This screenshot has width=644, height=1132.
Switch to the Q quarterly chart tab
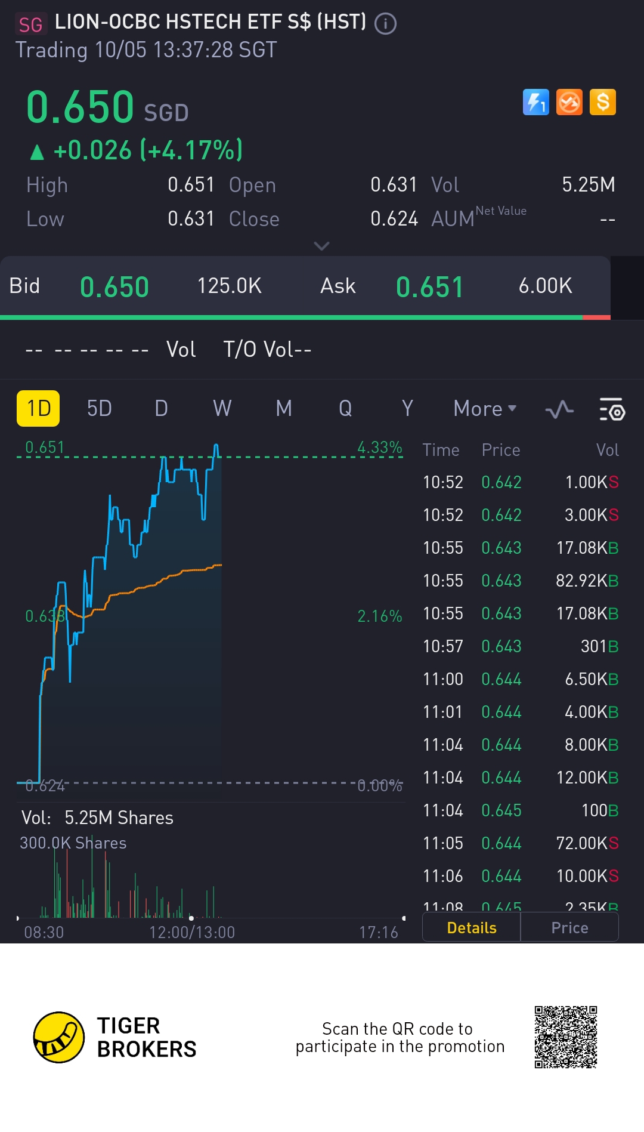click(x=345, y=409)
